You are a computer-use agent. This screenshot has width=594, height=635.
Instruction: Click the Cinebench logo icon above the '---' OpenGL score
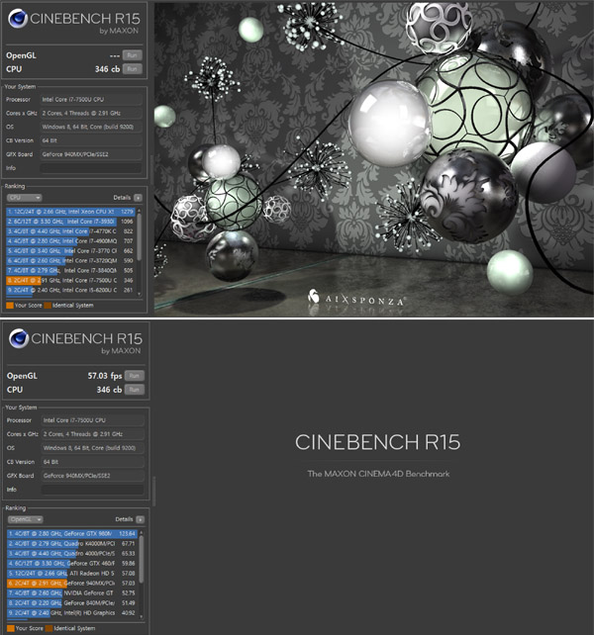coord(18,19)
